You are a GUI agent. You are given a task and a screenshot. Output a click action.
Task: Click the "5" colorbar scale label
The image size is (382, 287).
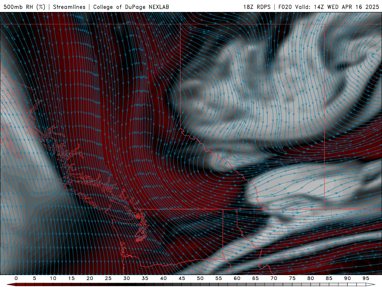coord(34,278)
